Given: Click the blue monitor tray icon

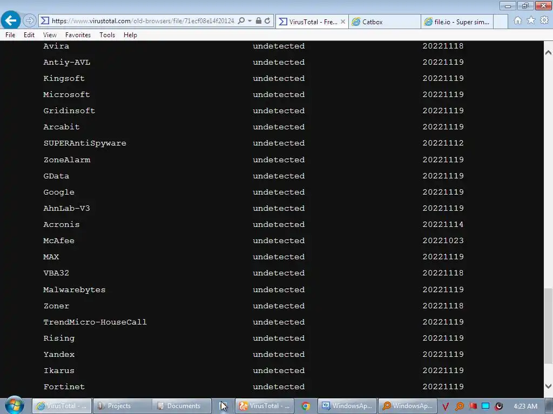Looking at the screenshot, I should tap(485, 406).
